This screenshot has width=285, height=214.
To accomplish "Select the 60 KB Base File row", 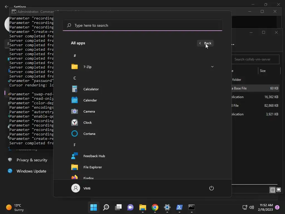I will pyautogui.click(x=255, y=88).
